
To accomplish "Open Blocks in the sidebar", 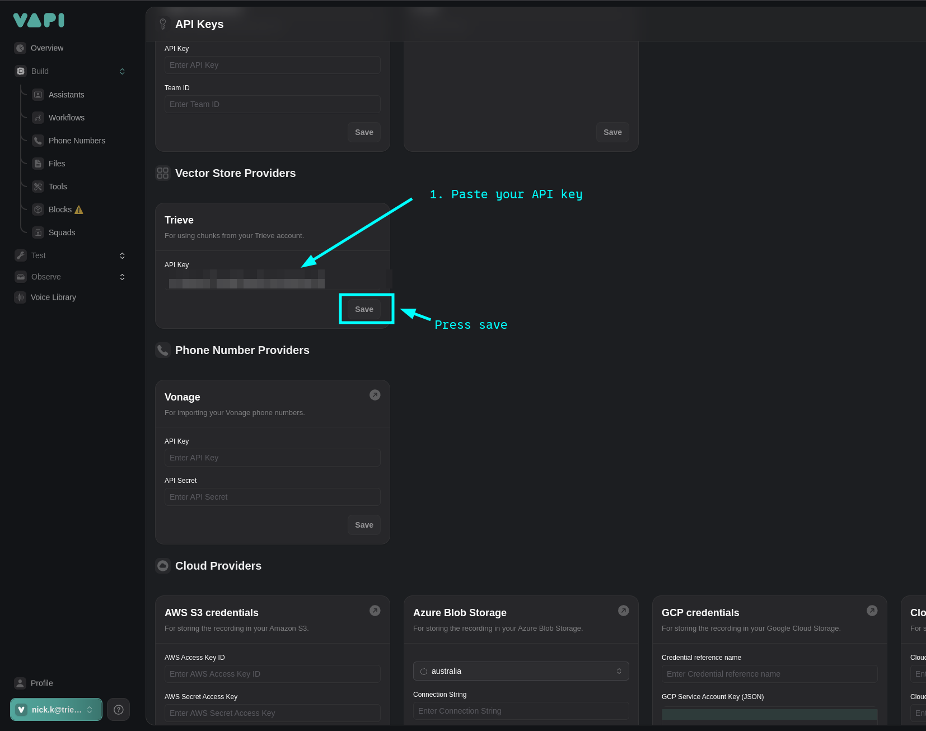I will [x=60, y=209].
